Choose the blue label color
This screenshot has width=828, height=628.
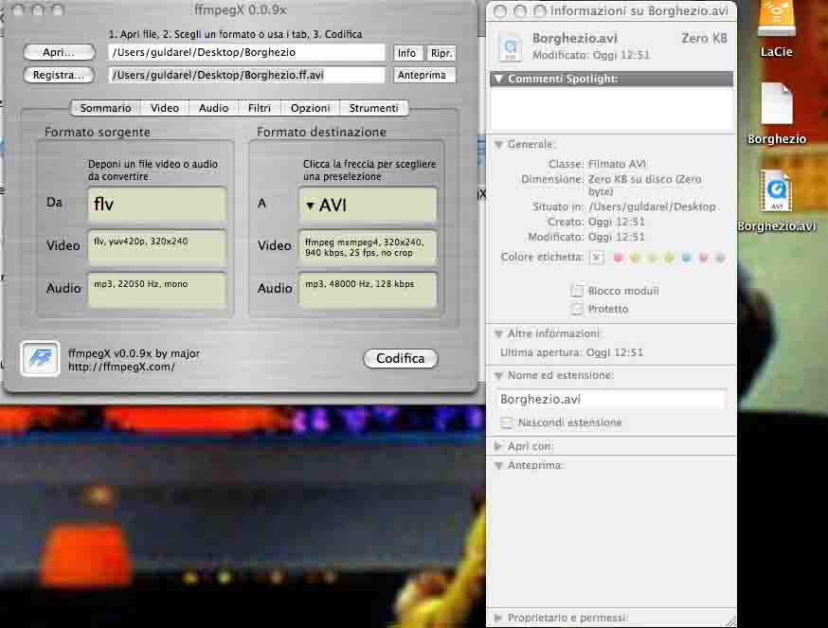click(686, 258)
